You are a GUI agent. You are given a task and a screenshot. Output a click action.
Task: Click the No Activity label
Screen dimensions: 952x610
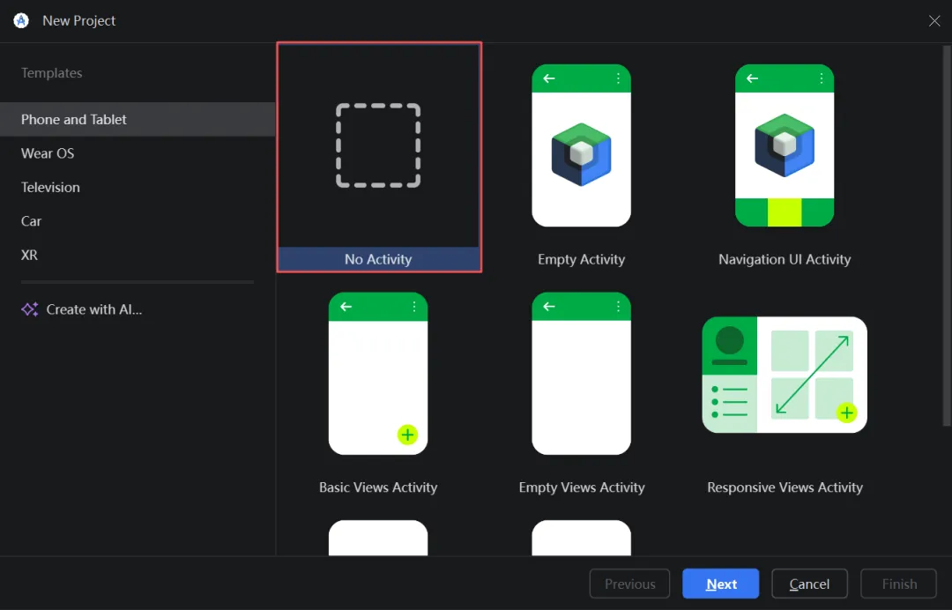(x=378, y=259)
